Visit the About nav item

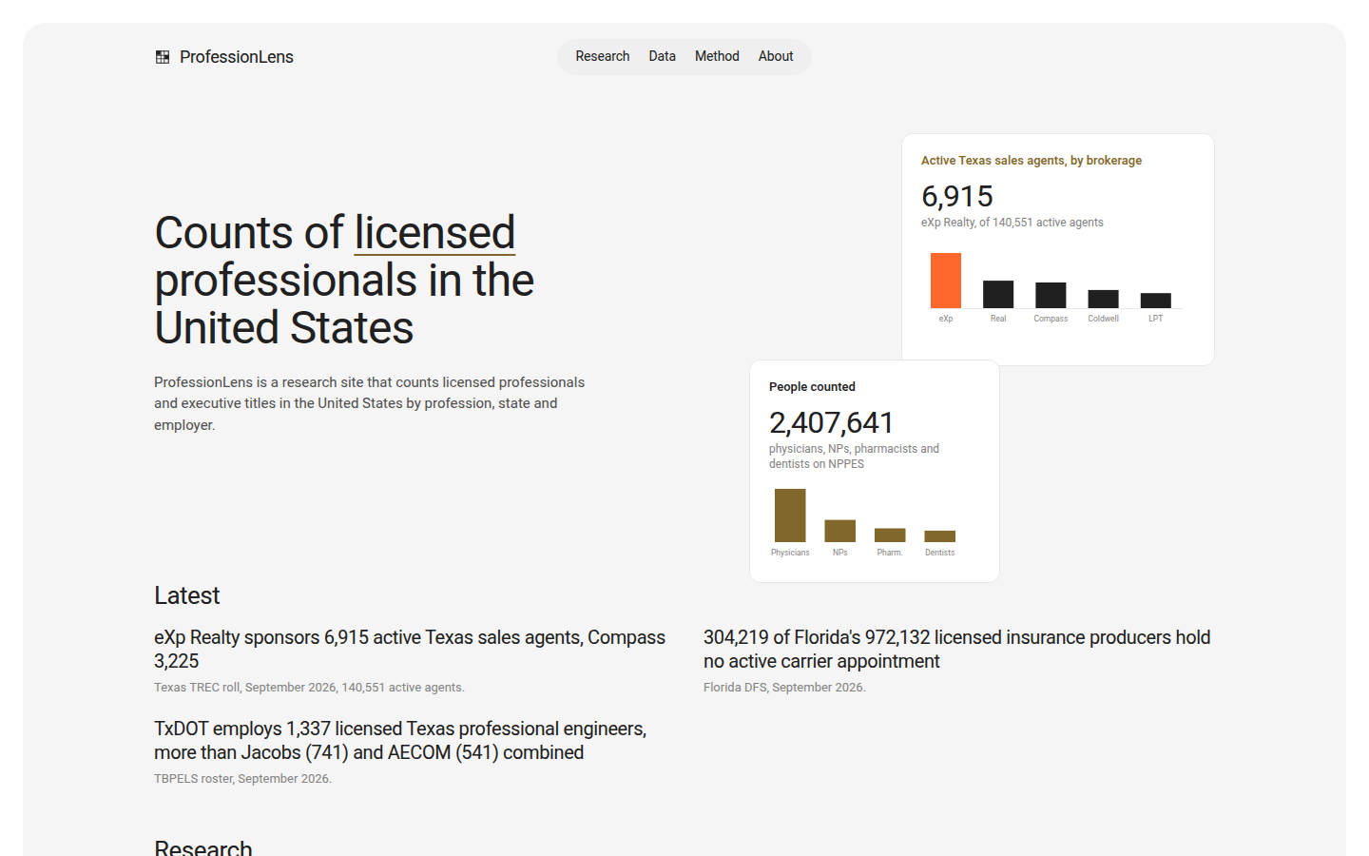tap(776, 56)
